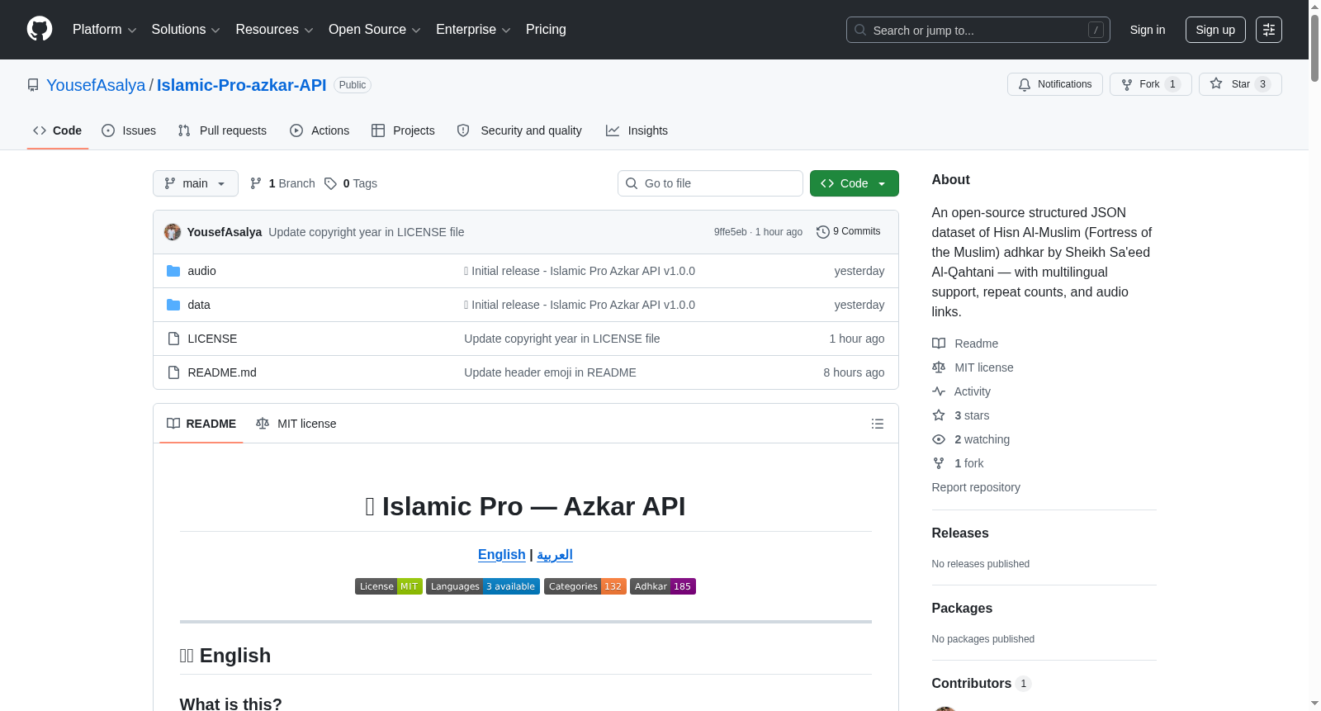Open the latest commit message link

(x=367, y=232)
